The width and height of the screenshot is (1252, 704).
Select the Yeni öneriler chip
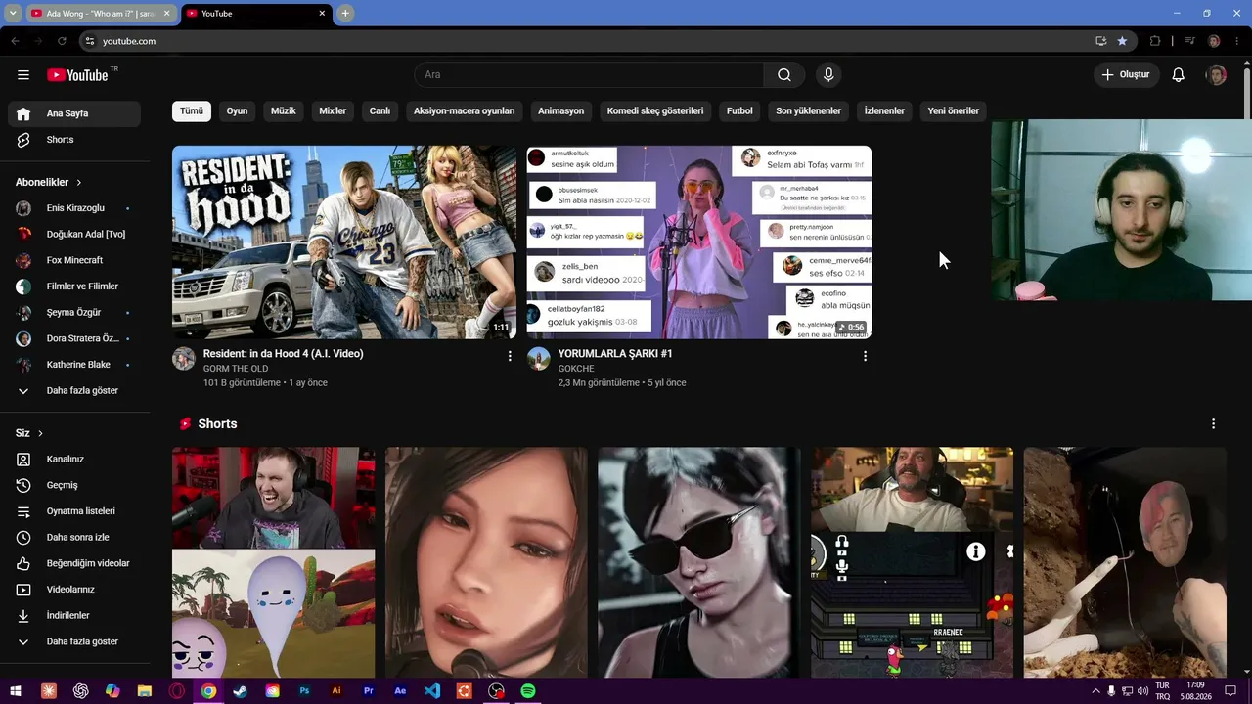coord(954,111)
